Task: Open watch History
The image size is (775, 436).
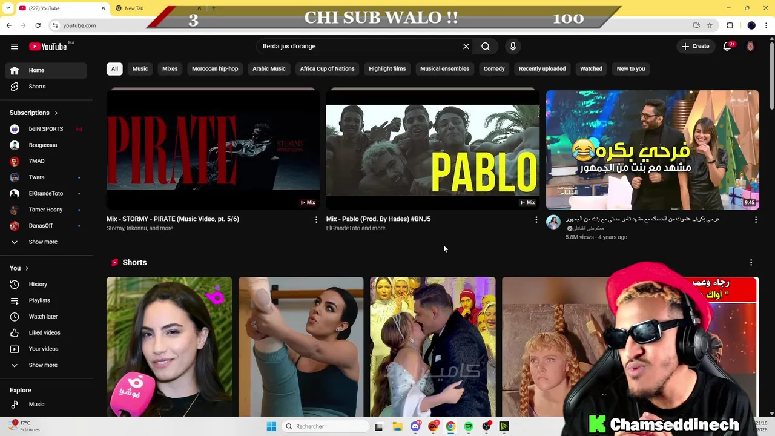Action: (x=46, y=284)
